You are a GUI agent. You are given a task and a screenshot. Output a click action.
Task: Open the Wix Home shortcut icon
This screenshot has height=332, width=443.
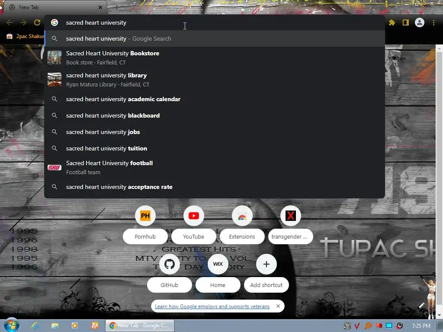218,264
